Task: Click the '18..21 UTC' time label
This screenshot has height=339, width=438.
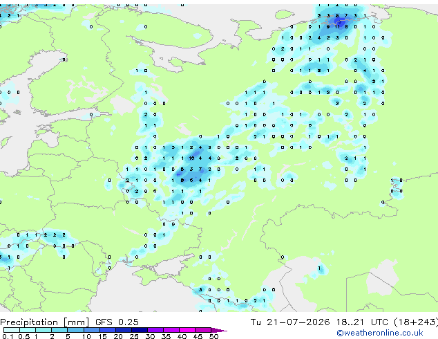Action: point(362,322)
